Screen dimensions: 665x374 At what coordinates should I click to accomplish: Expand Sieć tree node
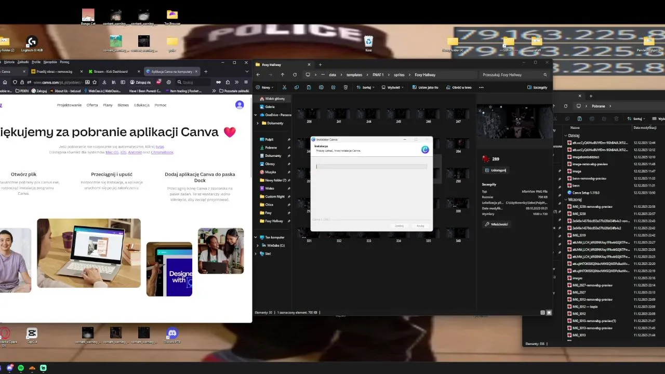[x=256, y=254]
